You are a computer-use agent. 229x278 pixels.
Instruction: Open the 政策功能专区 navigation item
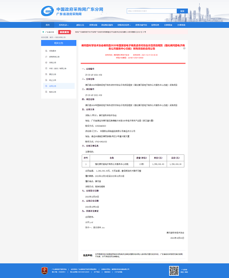(x=141, y=25)
